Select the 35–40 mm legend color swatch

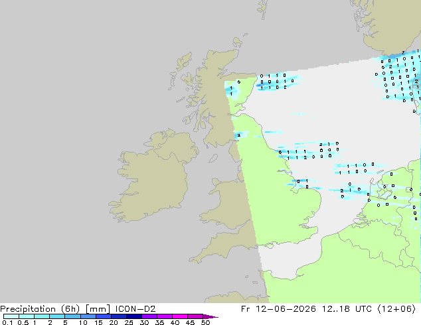[x=165, y=316]
